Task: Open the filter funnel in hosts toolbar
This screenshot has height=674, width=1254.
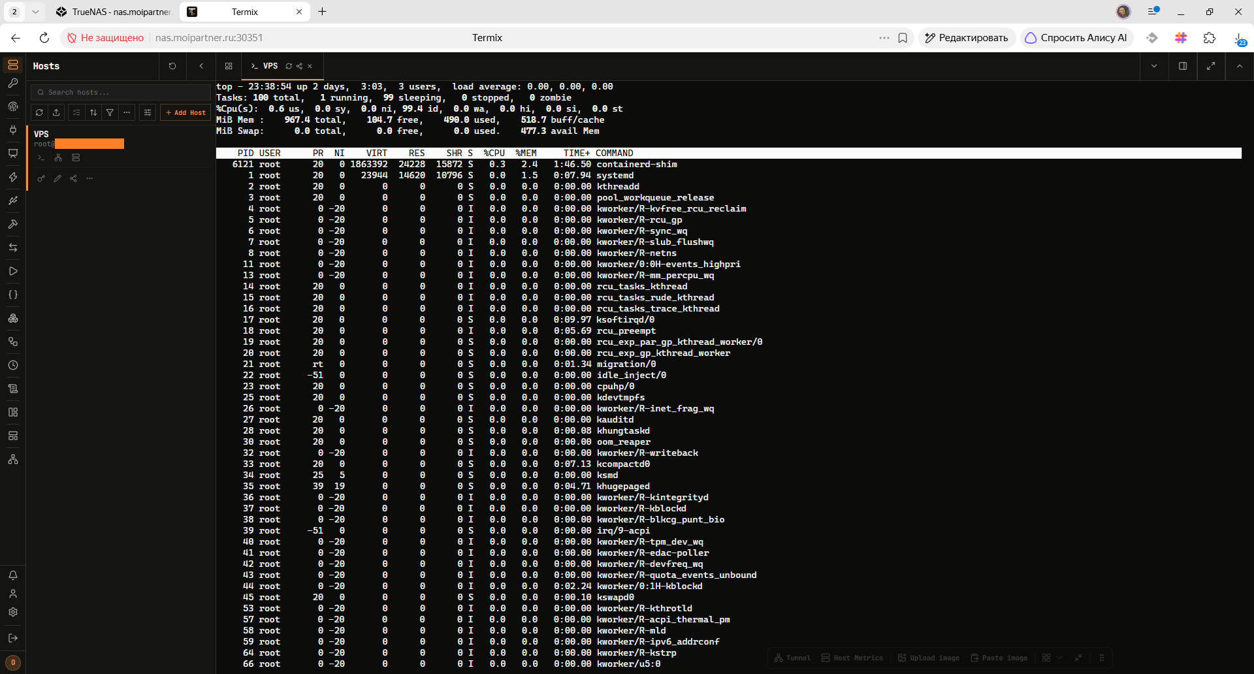Action: 110,112
